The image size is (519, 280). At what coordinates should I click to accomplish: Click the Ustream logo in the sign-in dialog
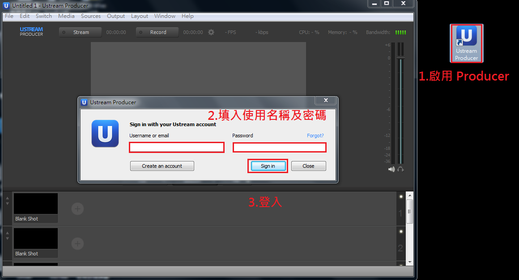[105, 133]
